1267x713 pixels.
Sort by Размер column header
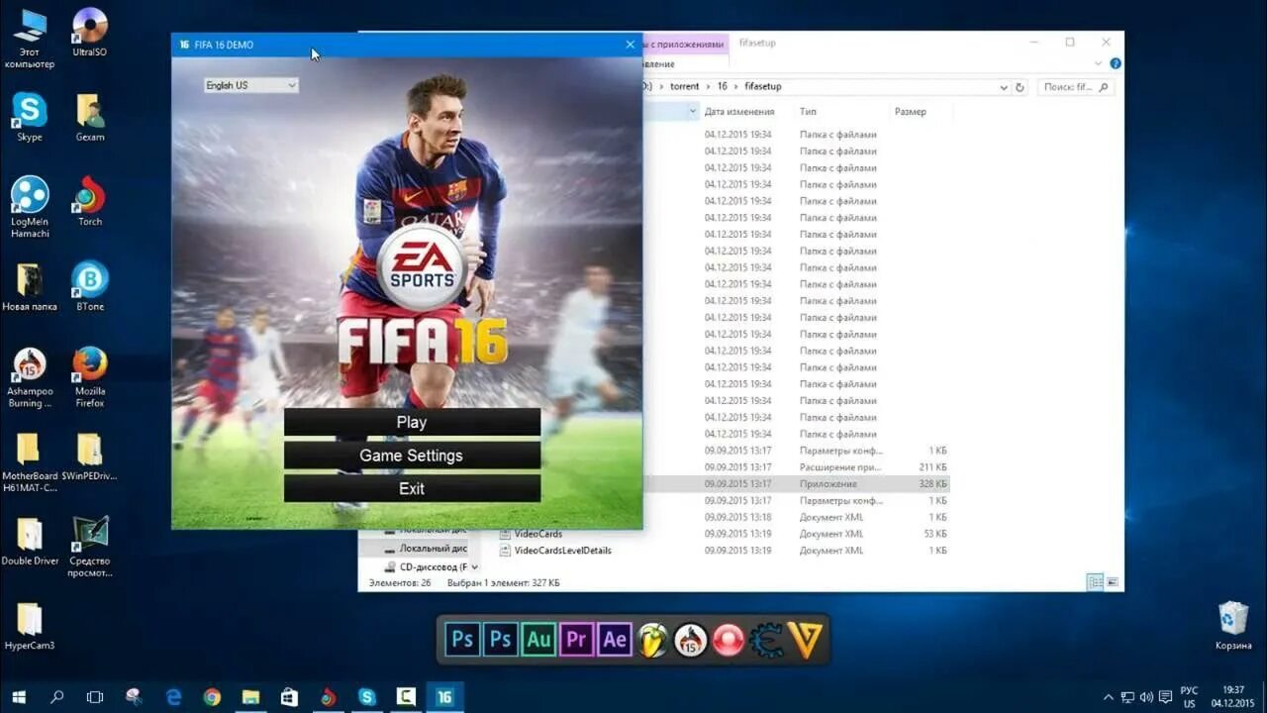click(911, 112)
